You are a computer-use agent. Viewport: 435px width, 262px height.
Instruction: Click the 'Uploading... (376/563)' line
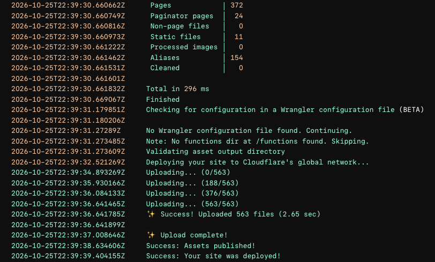(192, 193)
